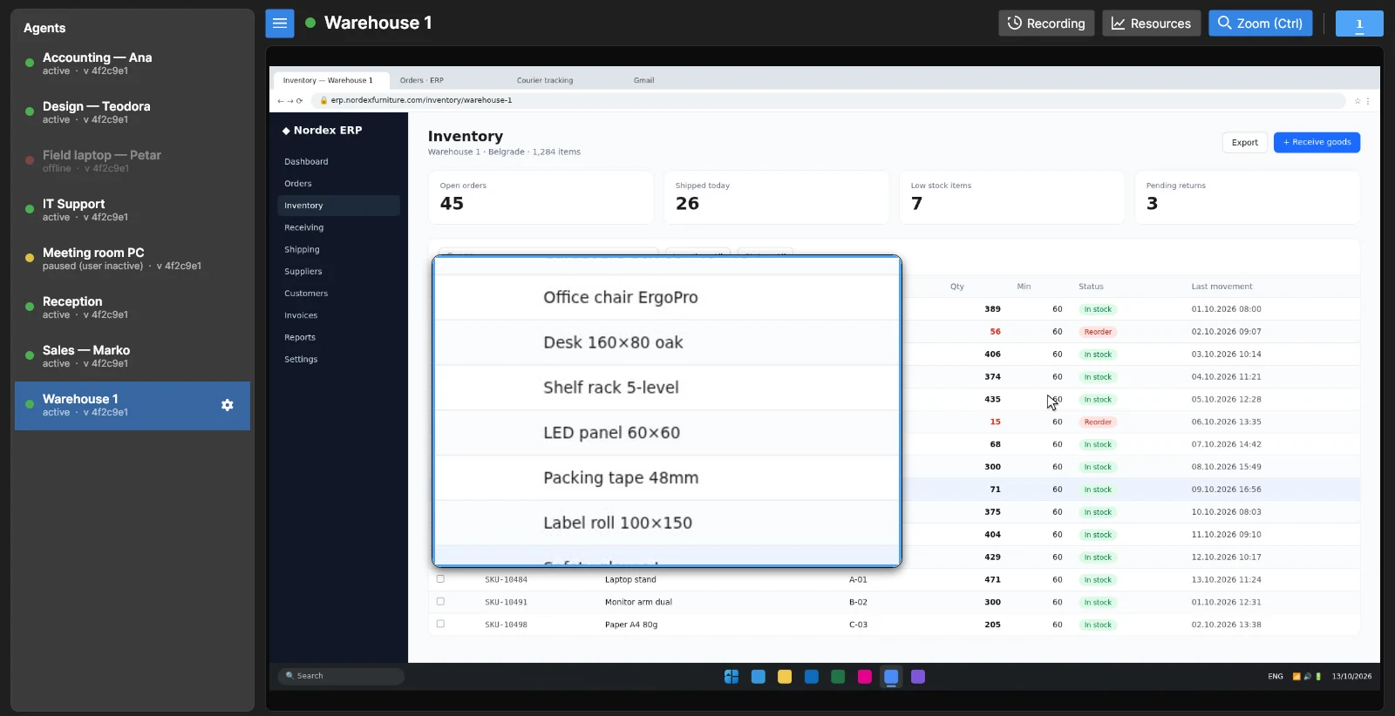Open settings gear for Warehouse 1 agent
1395x716 pixels.
(x=228, y=405)
